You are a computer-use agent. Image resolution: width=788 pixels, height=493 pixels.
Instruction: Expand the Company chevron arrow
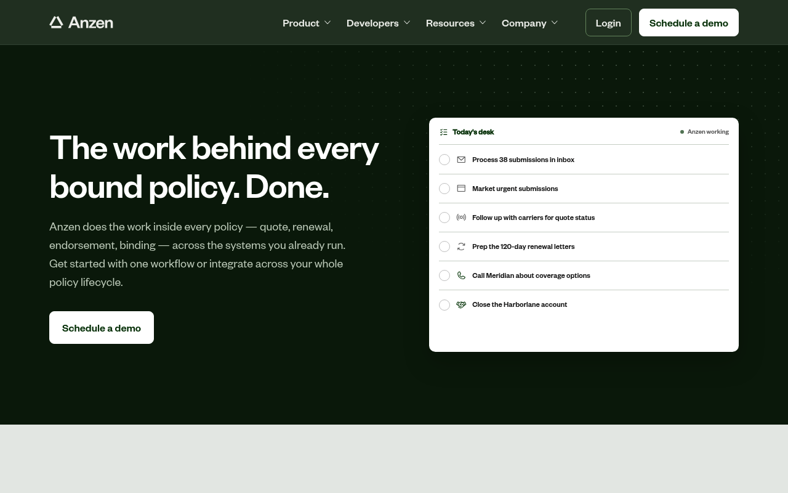point(555,23)
